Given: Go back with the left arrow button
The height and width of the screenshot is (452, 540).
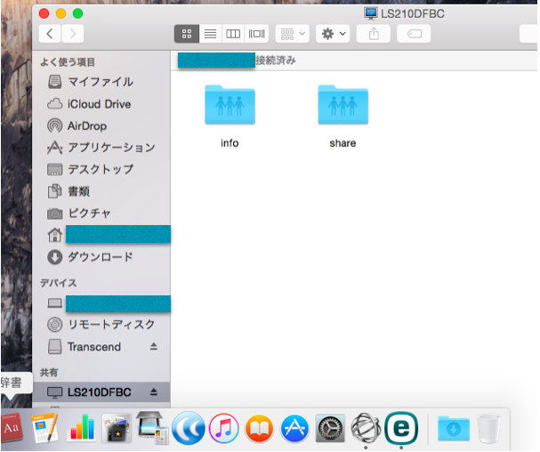Looking at the screenshot, I should (x=49, y=34).
